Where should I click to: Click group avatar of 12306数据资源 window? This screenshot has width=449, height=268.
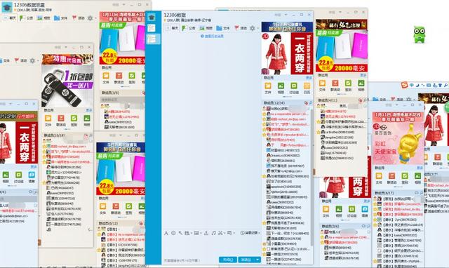[x=6, y=7]
